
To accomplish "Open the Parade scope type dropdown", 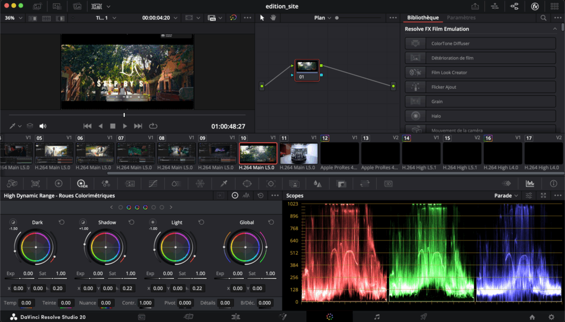I will [507, 196].
